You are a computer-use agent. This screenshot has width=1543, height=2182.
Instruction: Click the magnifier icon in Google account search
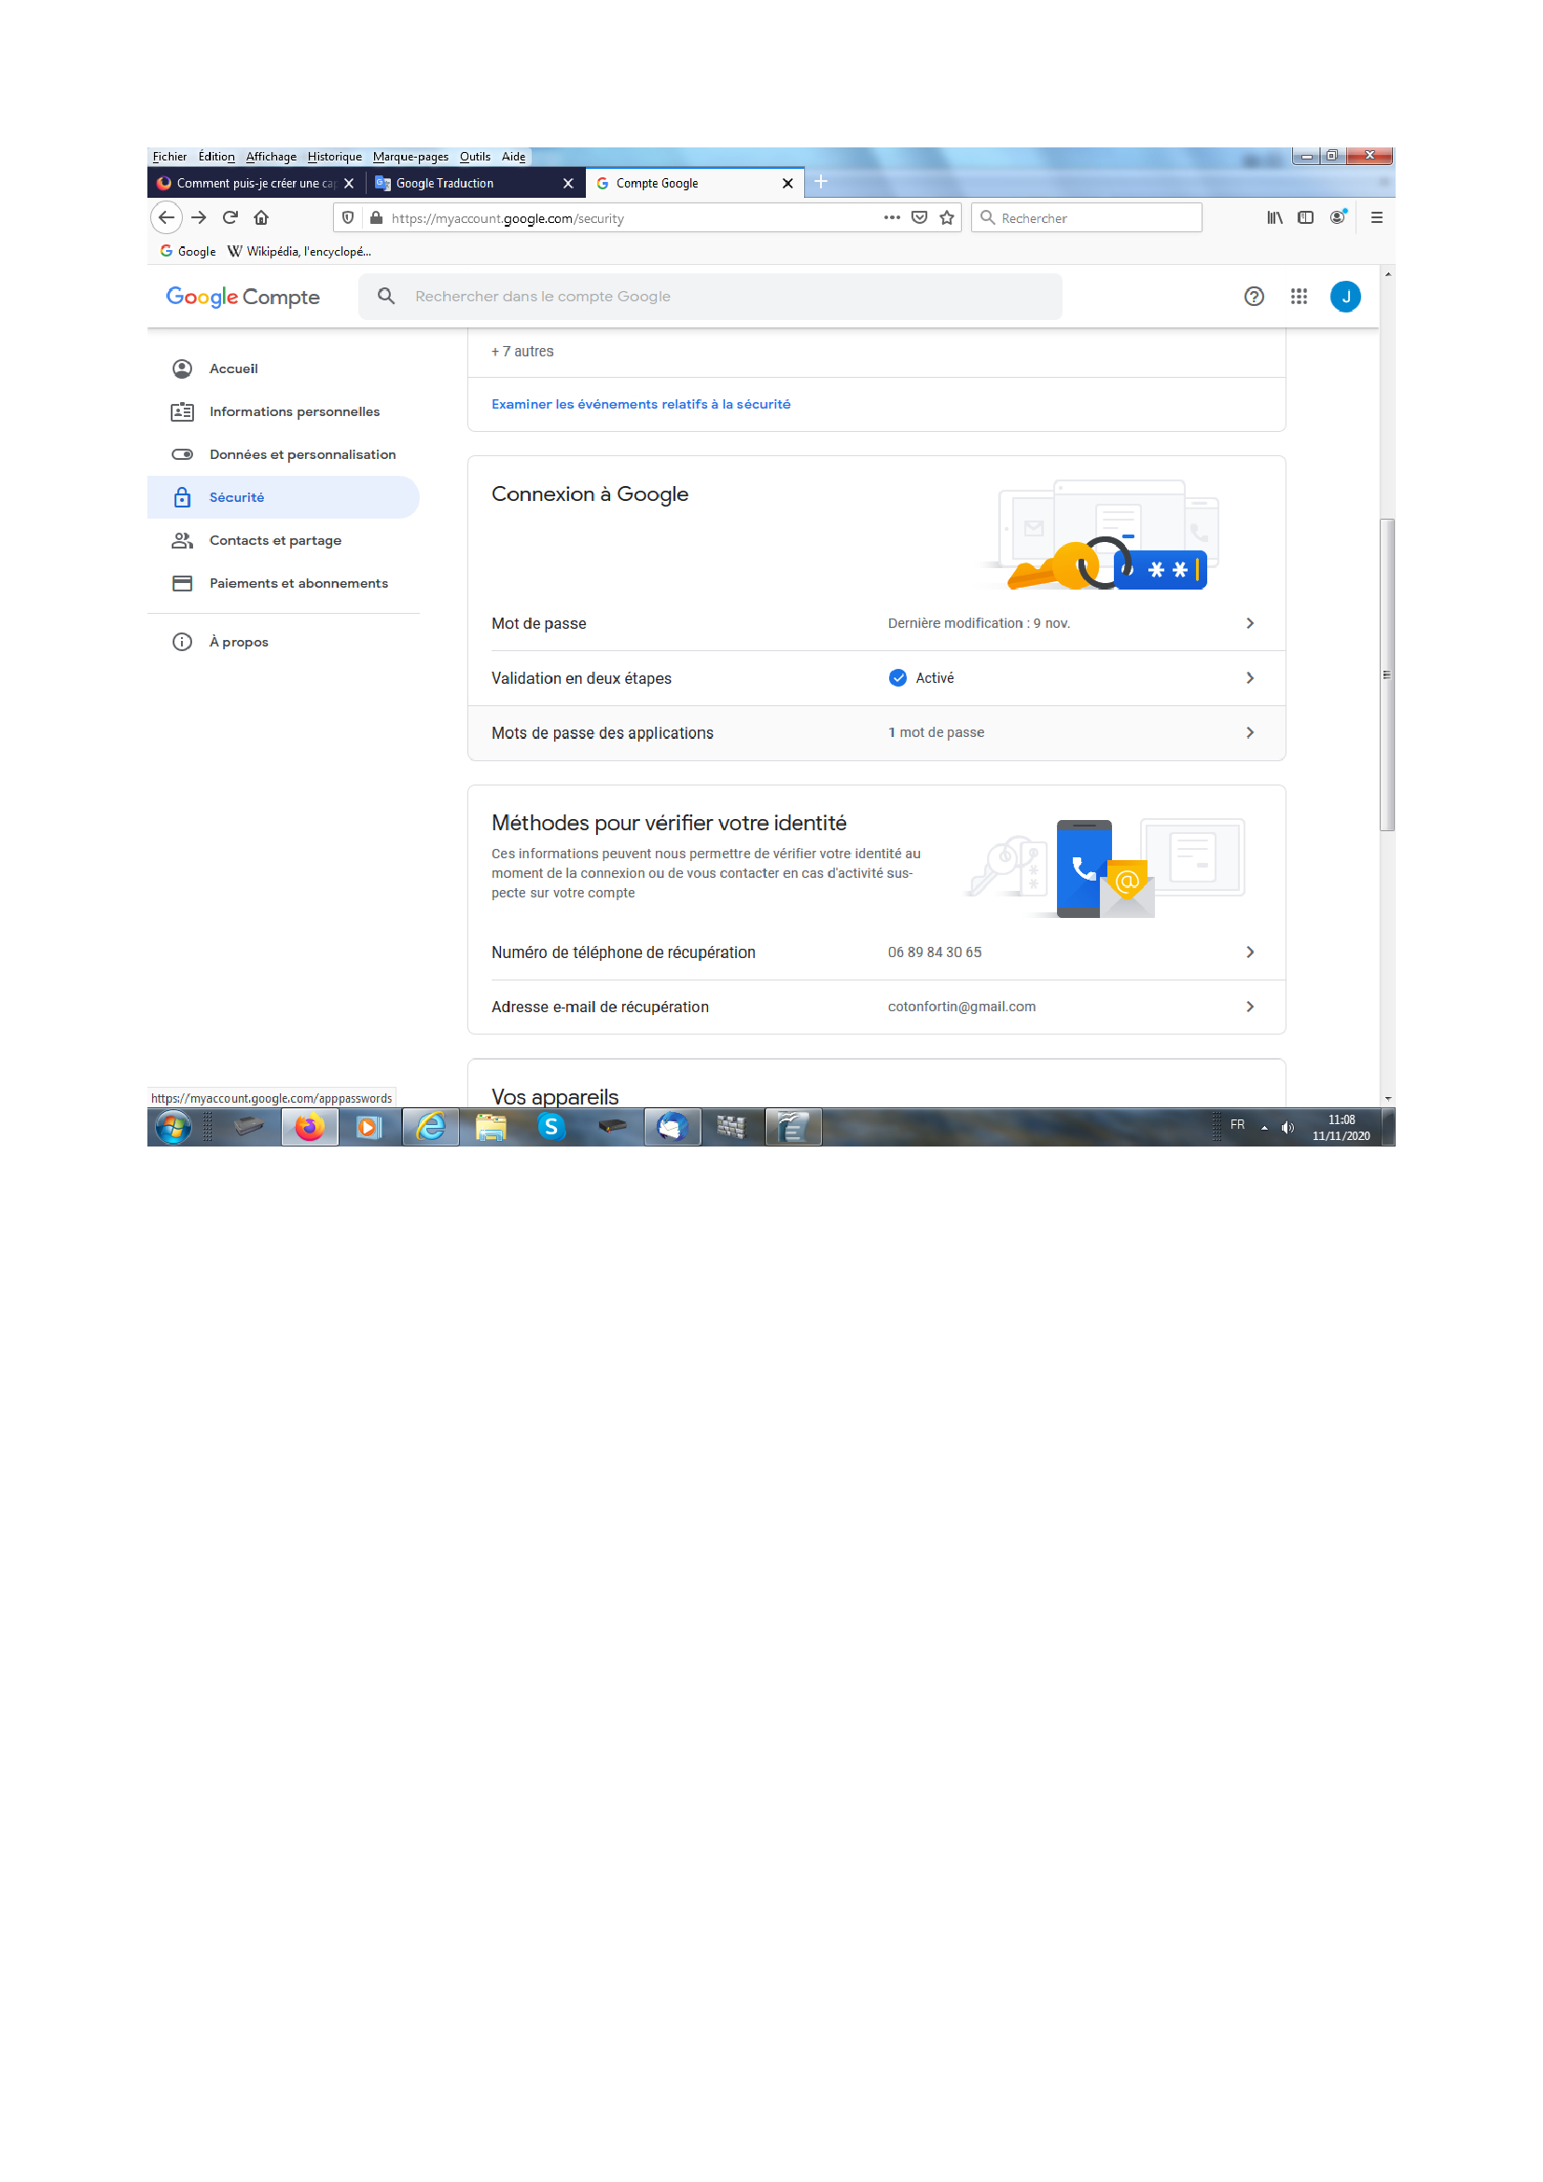coord(386,297)
